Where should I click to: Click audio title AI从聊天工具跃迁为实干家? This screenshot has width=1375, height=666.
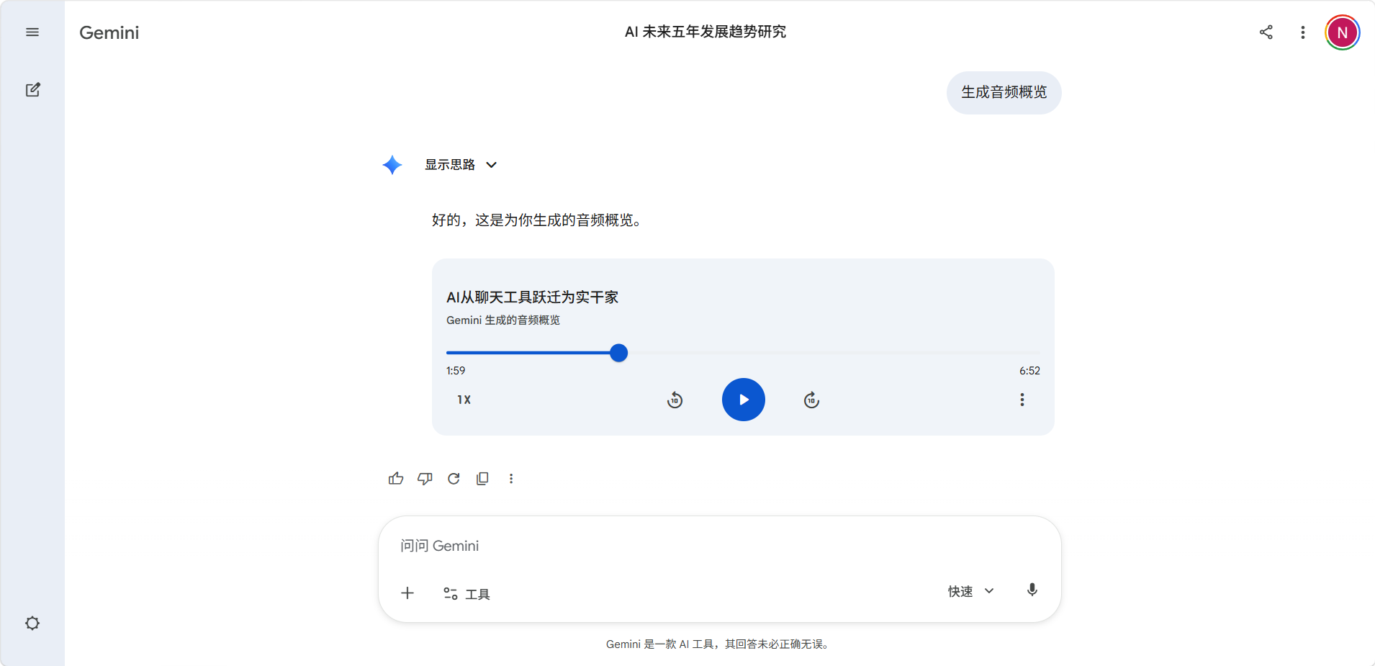pos(533,297)
